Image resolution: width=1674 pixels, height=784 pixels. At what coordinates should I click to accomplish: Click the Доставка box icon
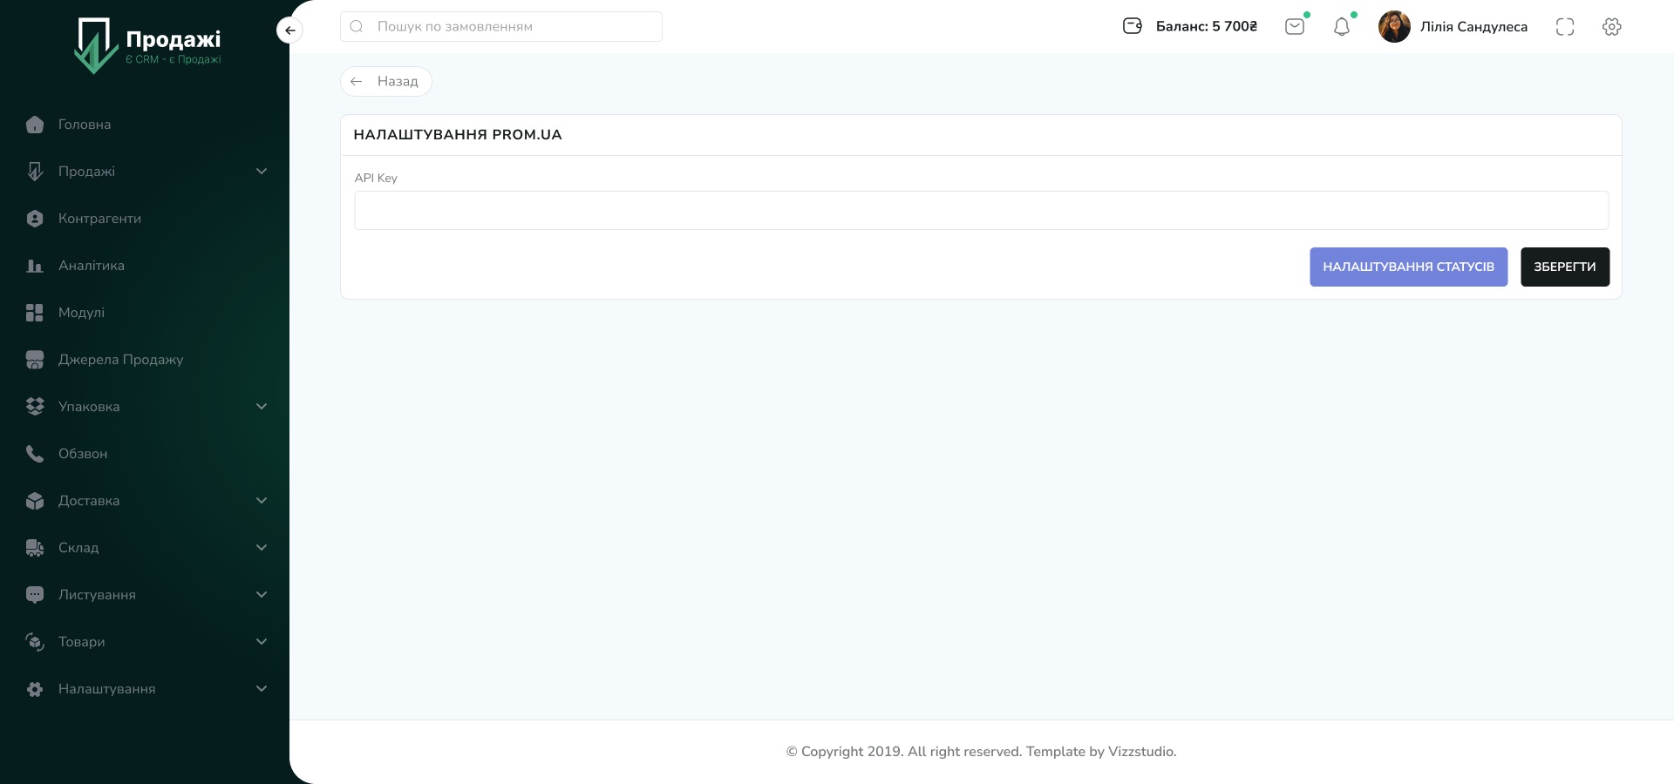click(x=35, y=501)
